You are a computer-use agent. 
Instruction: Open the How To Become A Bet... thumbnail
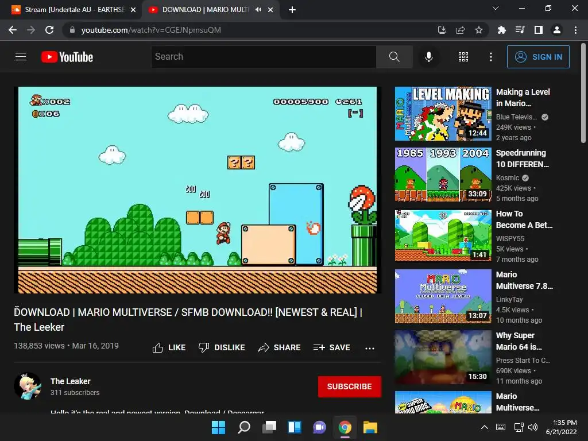click(443, 235)
